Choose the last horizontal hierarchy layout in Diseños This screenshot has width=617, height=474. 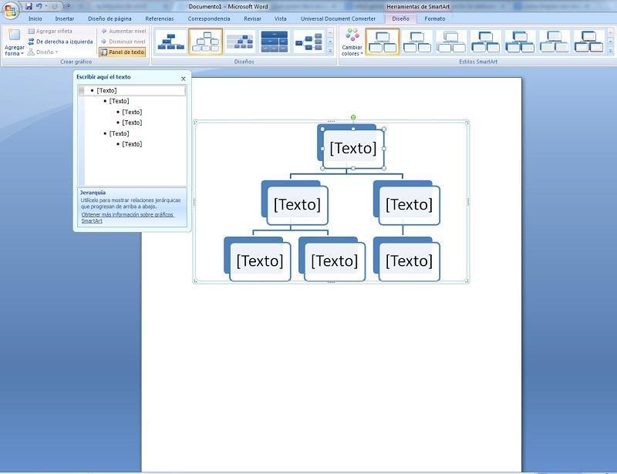point(308,42)
